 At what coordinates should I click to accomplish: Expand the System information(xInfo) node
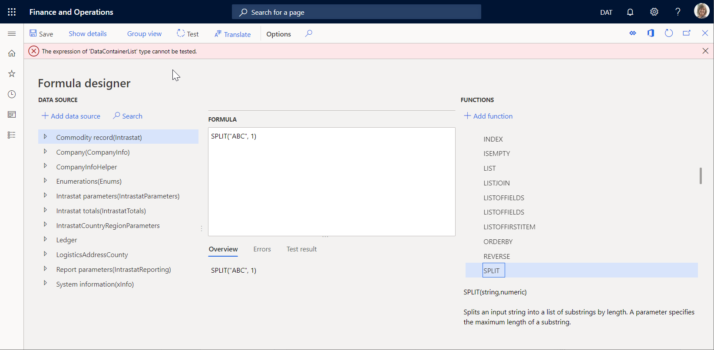(x=45, y=284)
